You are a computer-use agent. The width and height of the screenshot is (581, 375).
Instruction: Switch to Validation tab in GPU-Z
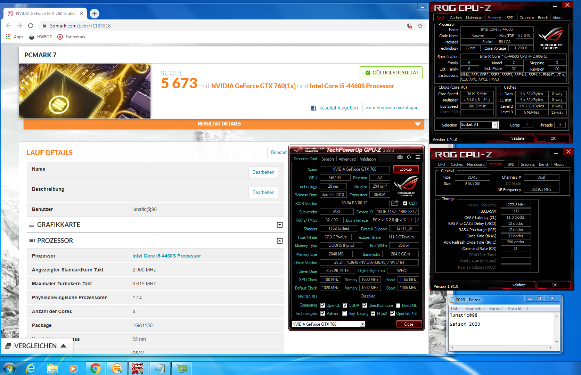click(x=368, y=159)
